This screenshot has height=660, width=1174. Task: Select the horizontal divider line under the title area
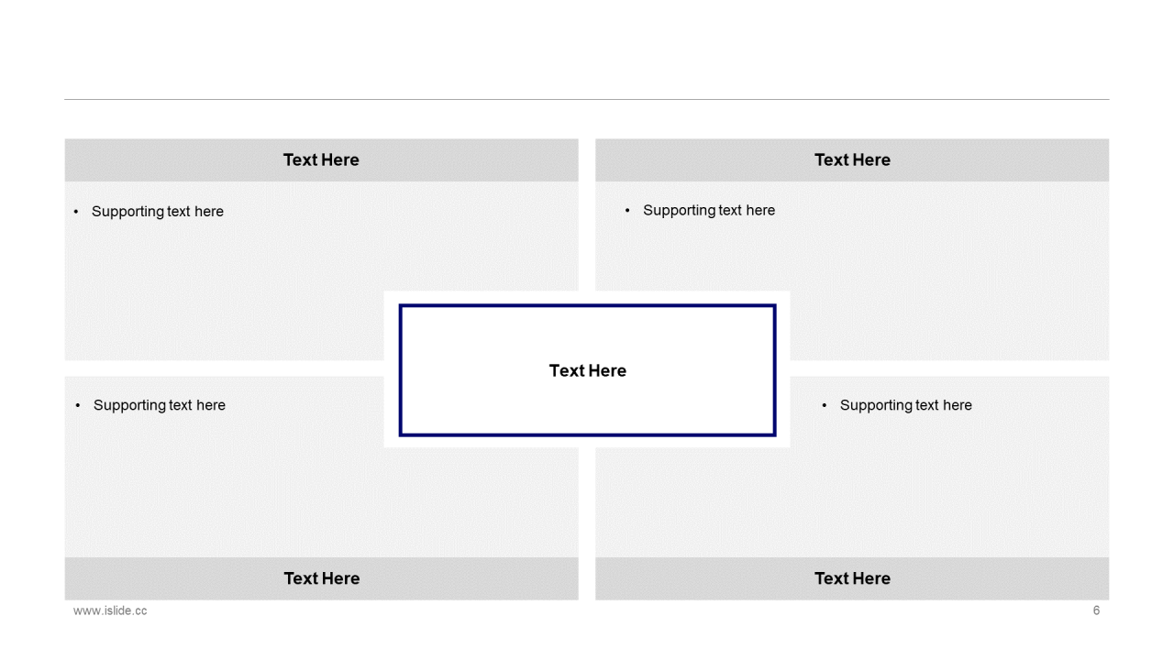click(x=587, y=99)
